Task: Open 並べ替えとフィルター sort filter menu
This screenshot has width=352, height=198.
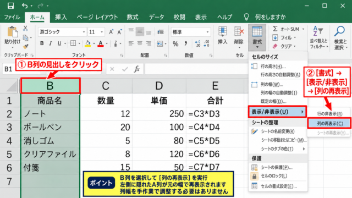Action: [319, 37]
